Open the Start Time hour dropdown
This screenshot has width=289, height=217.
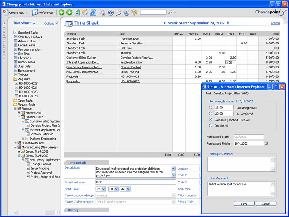103,189
